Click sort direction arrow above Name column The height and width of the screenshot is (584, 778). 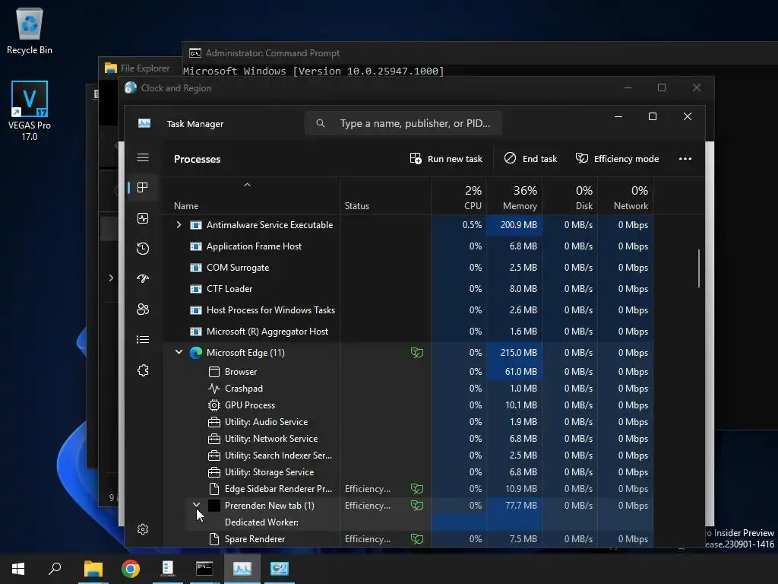247,185
